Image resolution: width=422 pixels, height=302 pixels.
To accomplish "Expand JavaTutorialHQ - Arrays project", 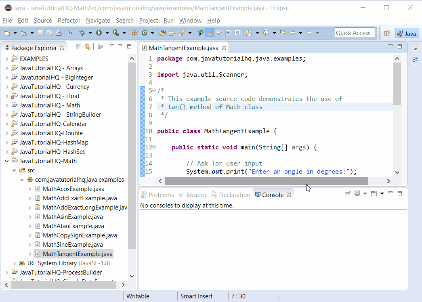I will click(x=7, y=68).
